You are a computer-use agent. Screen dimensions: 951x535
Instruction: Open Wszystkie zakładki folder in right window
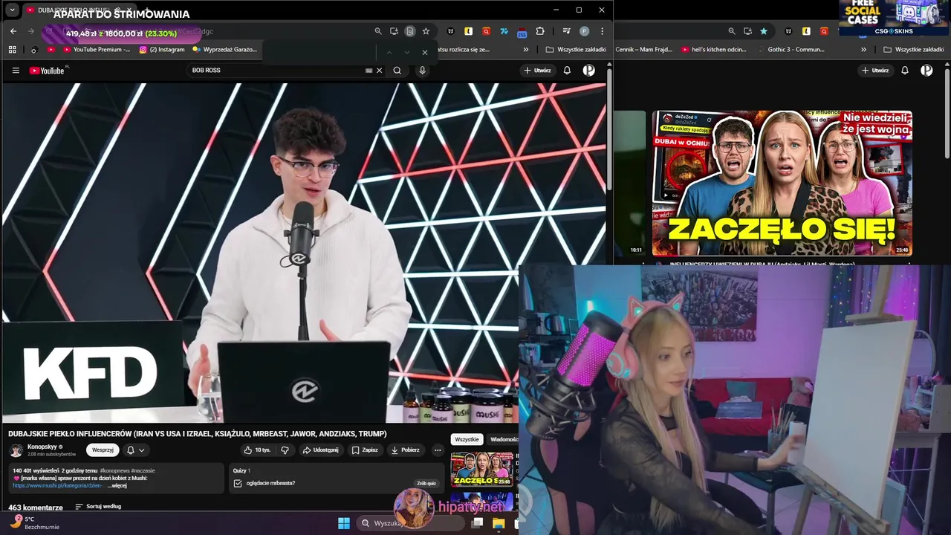tap(914, 50)
